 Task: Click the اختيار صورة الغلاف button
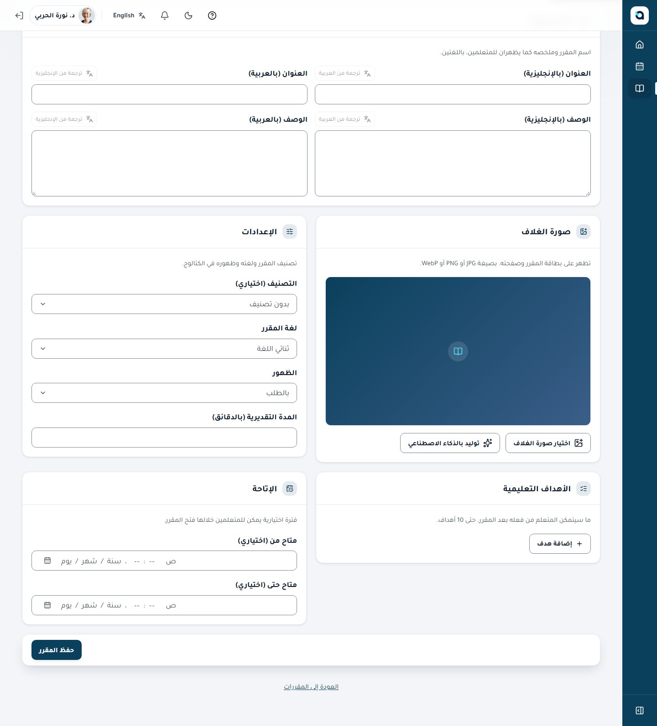tap(548, 443)
